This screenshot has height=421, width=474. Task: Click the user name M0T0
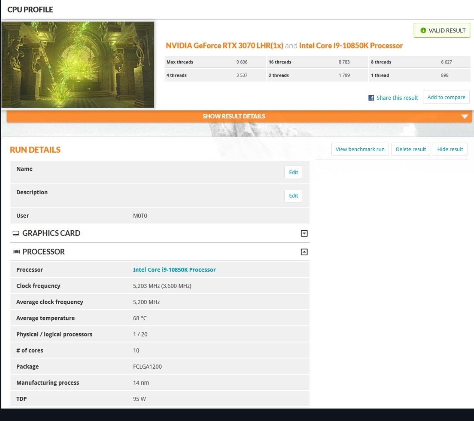coord(140,216)
